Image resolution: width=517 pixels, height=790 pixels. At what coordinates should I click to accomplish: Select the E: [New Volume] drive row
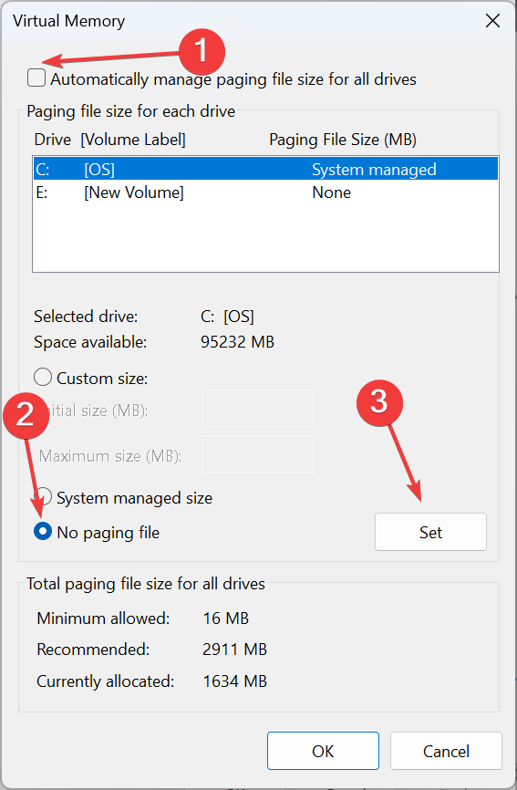pos(266,192)
